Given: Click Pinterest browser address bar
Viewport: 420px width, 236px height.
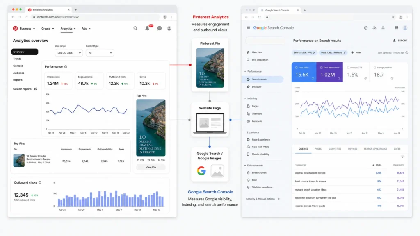Looking at the screenshot, I should pos(96,17).
